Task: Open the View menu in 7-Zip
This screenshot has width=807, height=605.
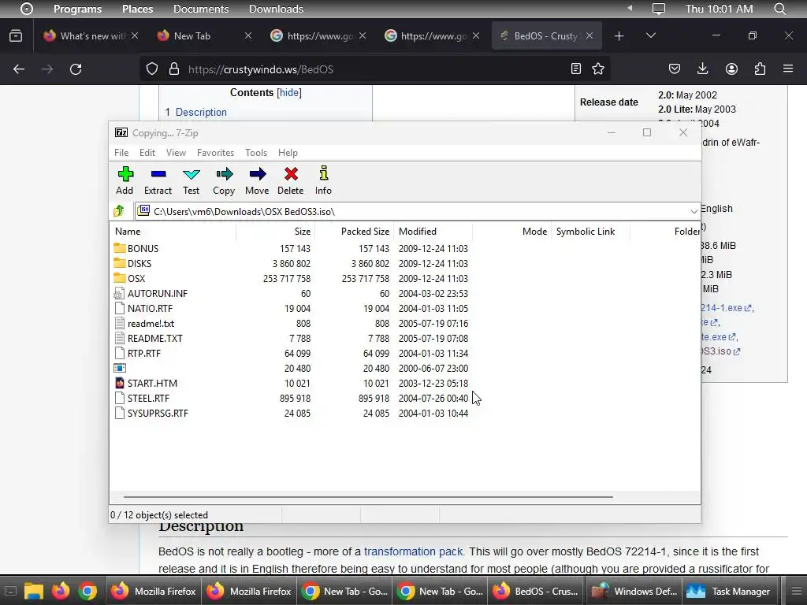Action: [176, 153]
